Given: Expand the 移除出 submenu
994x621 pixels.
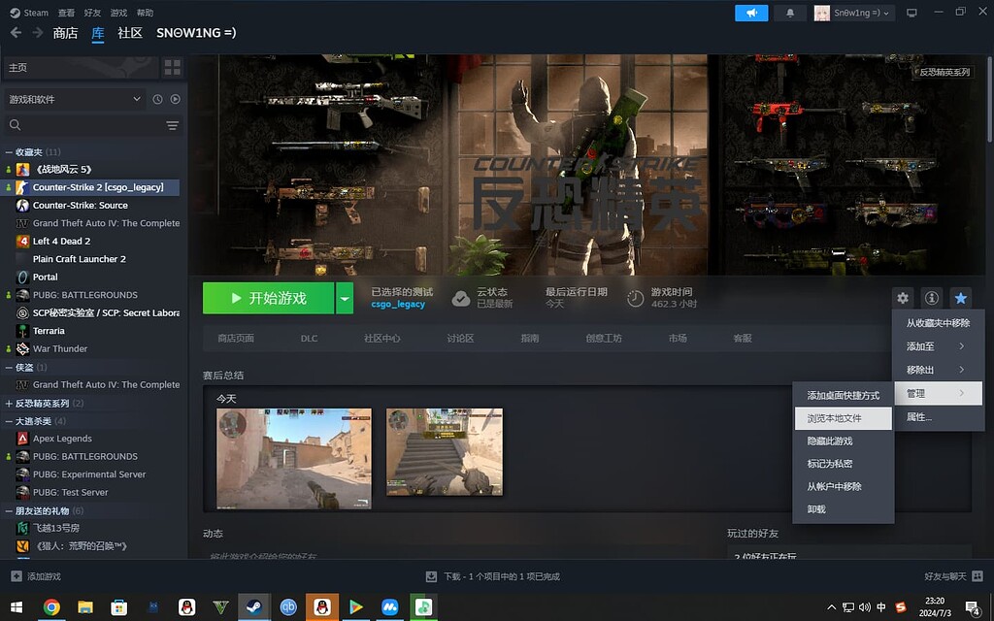Looking at the screenshot, I should tap(938, 370).
